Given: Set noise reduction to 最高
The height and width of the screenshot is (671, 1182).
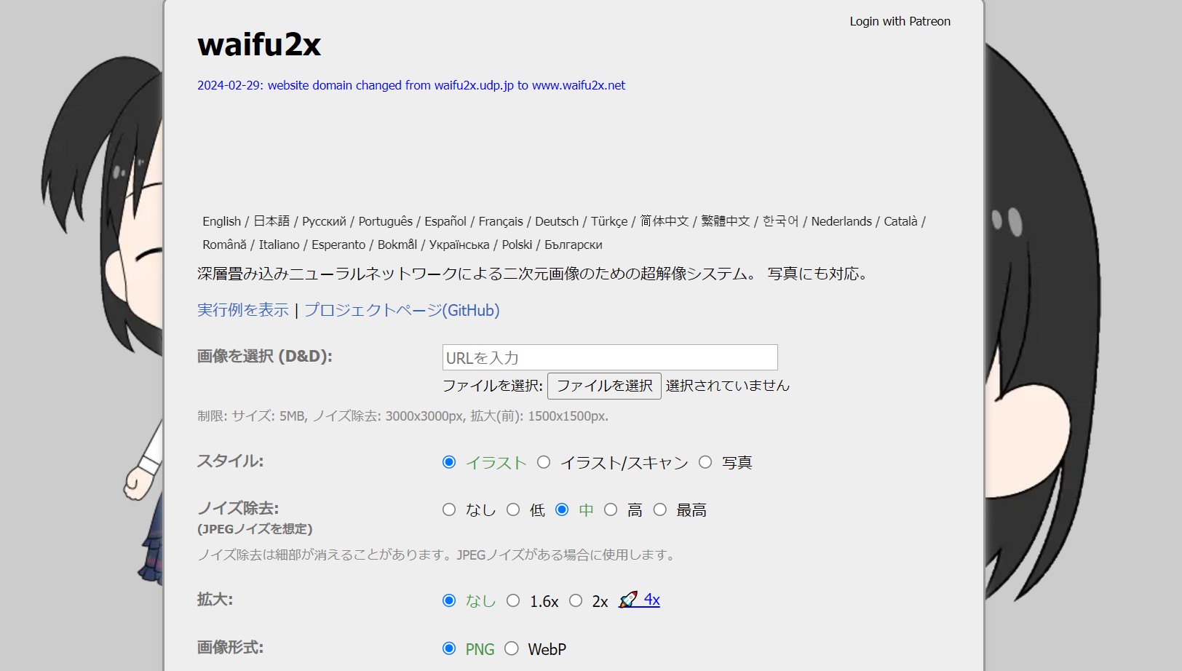Looking at the screenshot, I should (x=659, y=509).
